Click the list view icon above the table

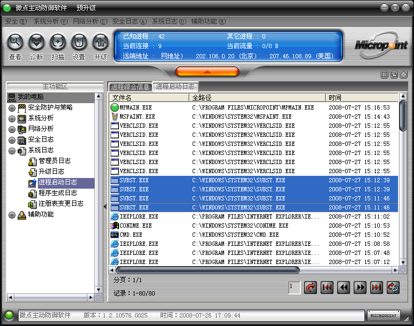click(x=385, y=75)
